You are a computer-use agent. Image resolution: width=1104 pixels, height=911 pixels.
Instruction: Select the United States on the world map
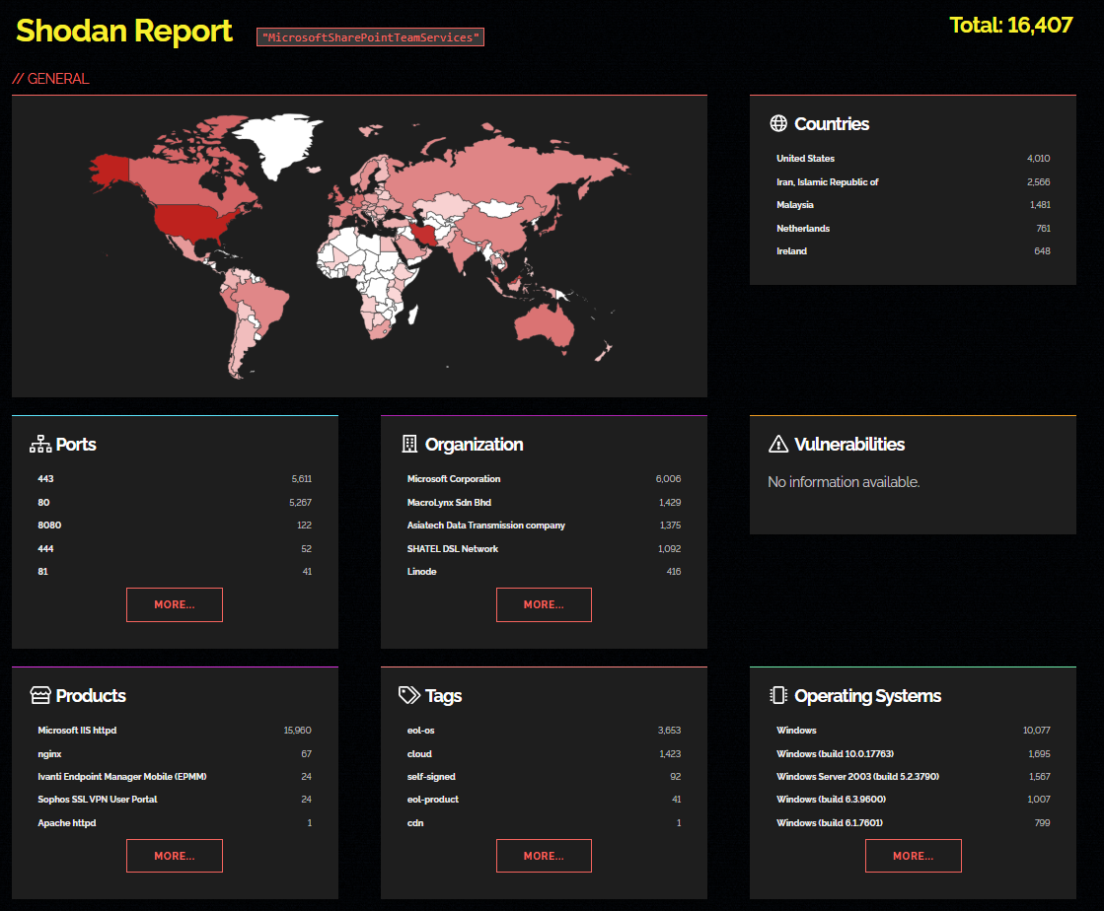191,221
